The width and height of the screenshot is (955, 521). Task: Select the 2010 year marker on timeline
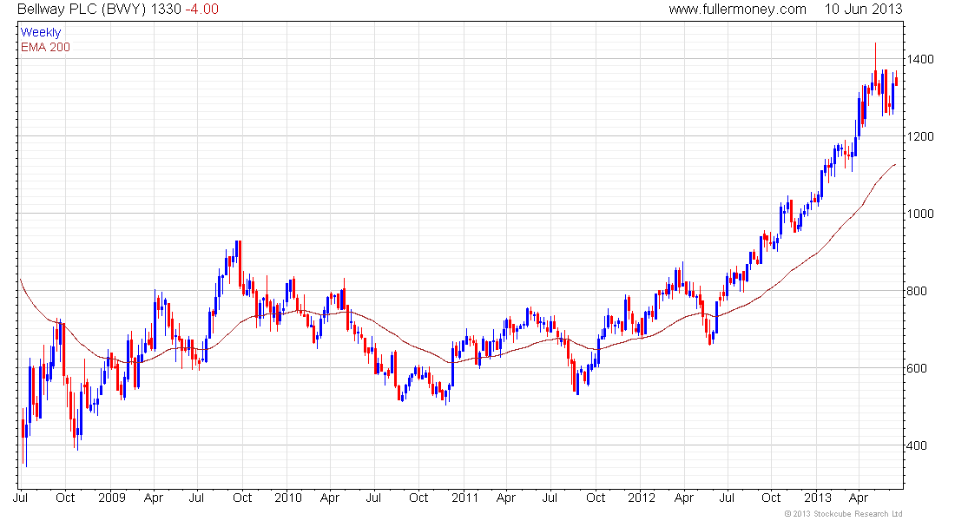tap(288, 498)
